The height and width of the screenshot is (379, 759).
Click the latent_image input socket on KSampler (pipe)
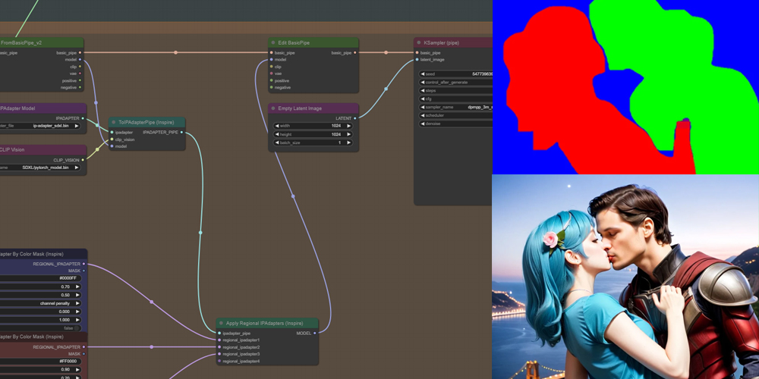(x=417, y=59)
